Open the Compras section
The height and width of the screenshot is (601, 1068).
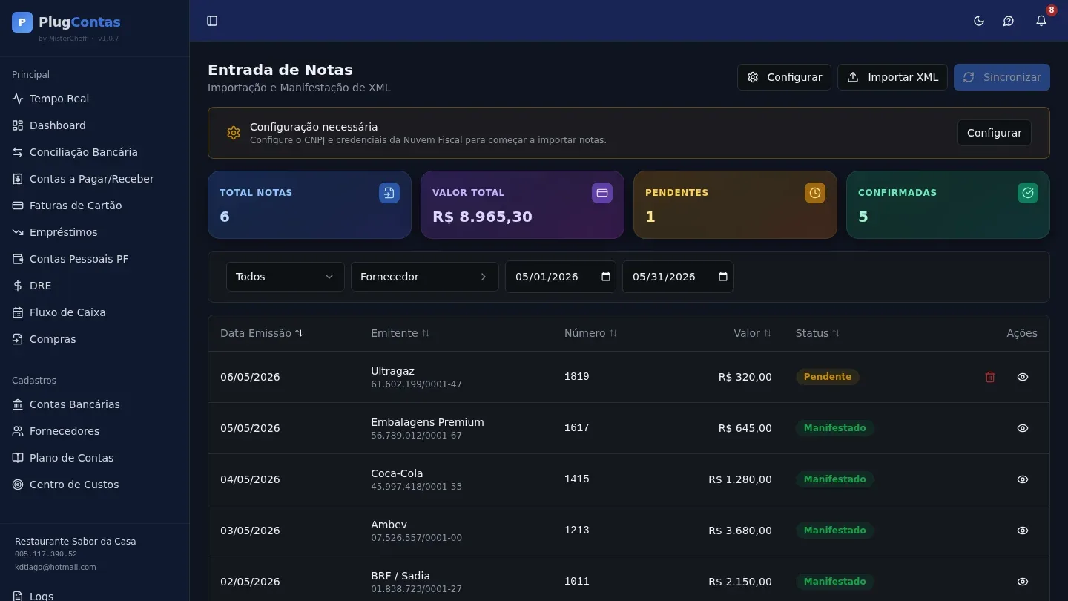click(94, 339)
